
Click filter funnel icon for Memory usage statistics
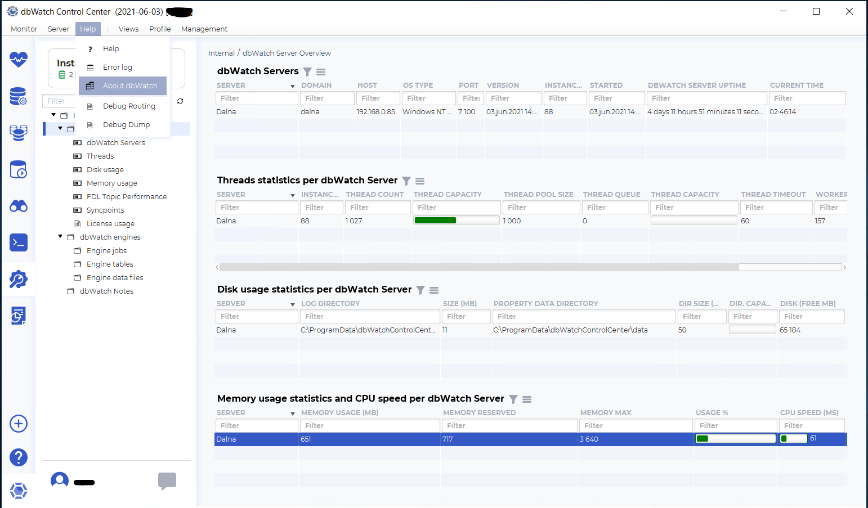tap(513, 399)
